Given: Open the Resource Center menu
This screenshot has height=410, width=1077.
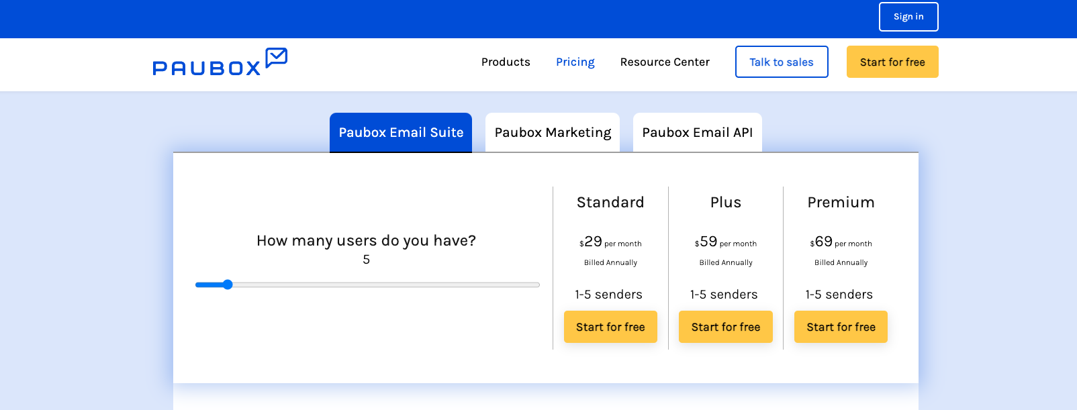Looking at the screenshot, I should [x=665, y=62].
